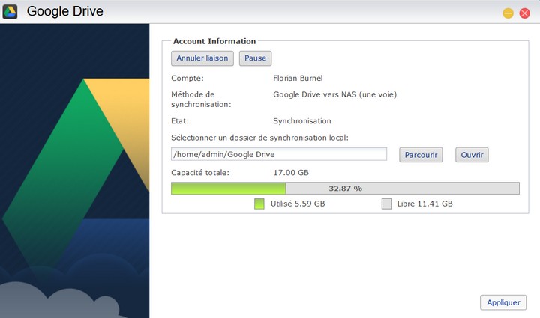Click Parcourir to browse for a folder
The width and height of the screenshot is (540, 318).
[x=421, y=155]
